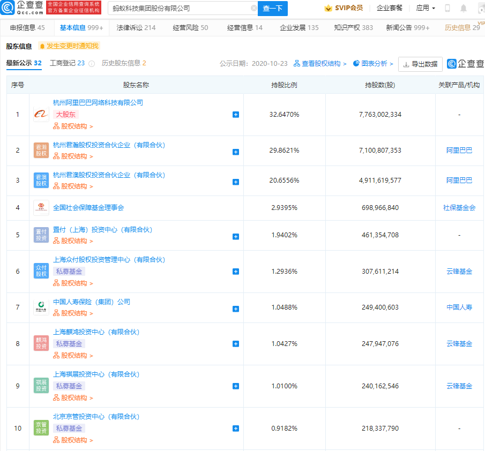Click the info icon next to 工商登记
The height and width of the screenshot is (451, 485).
click(92, 64)
